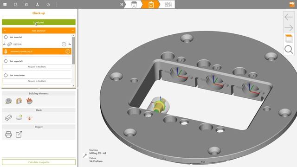Click 'No parts in this blank' under upper/left
This screenshot has height=167, width=297.
point(37,67)
